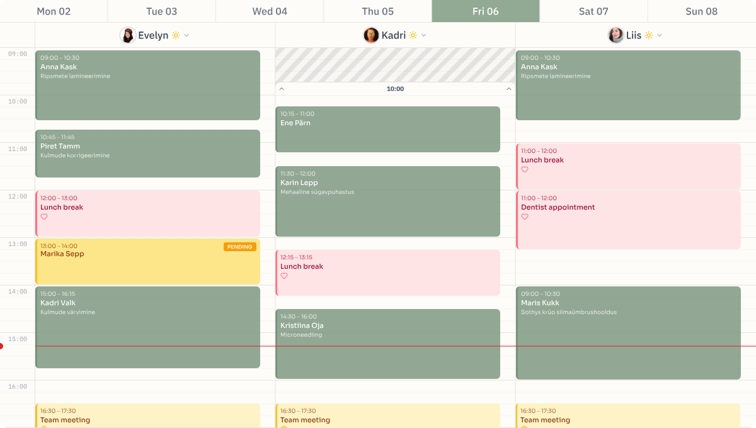Screen dimensions: 756x428
Task: Click the sun icon next to Kadri
Action: [413, 35]
